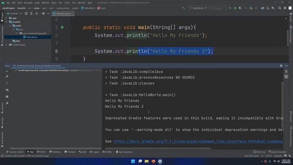Image resolution: width=293 pixels, height=165 pixels.
Task: Open the Device Manager toolbar icon
Action: pos(268,8)
